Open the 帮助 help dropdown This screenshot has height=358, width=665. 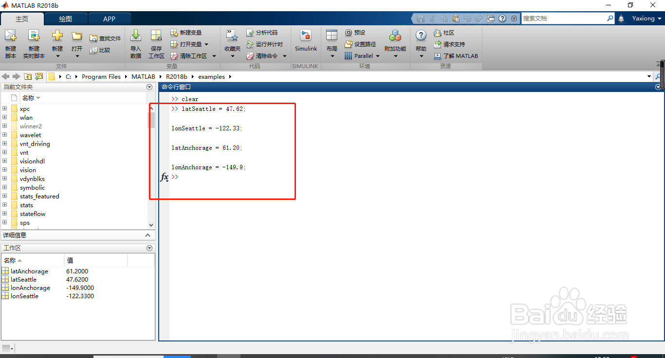(x=421, y=56)
